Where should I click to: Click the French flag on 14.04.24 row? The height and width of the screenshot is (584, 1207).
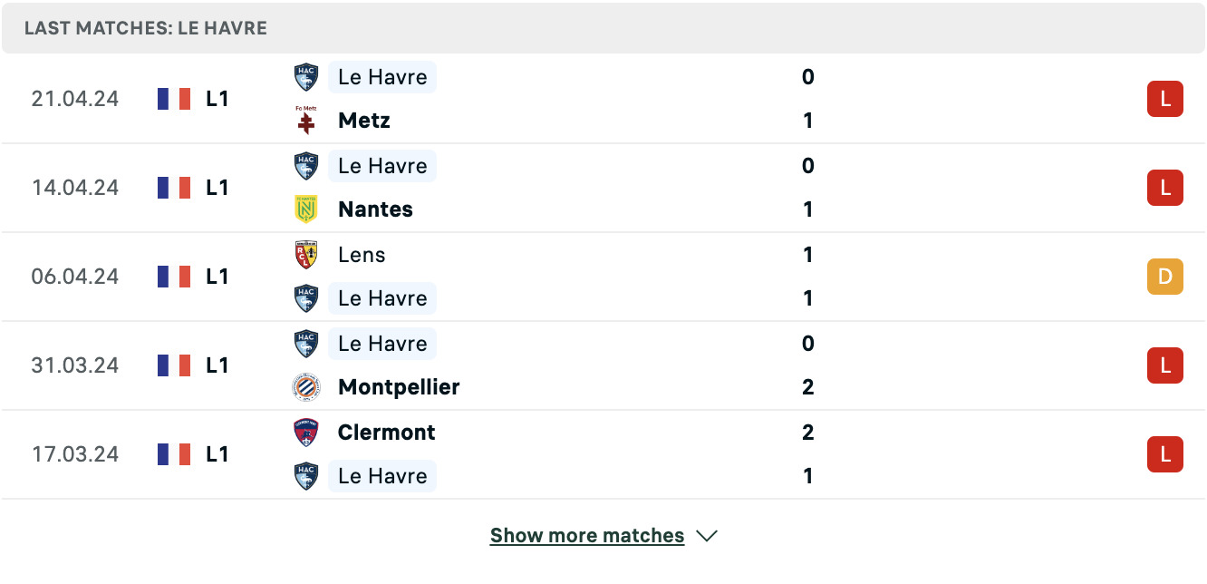point(174,188)
